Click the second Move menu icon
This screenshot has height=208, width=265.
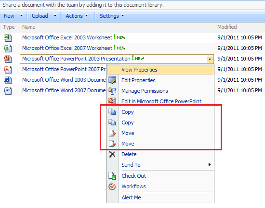pyautogui.click(x=112, y=144)
